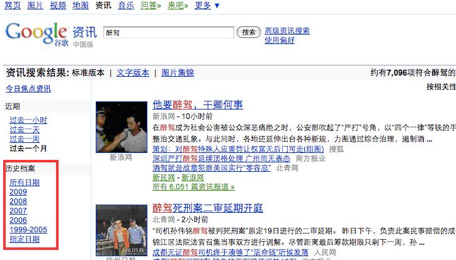The image size is (456, 260).
Task: Click the 搜索 button
Action: click(249, 32)
